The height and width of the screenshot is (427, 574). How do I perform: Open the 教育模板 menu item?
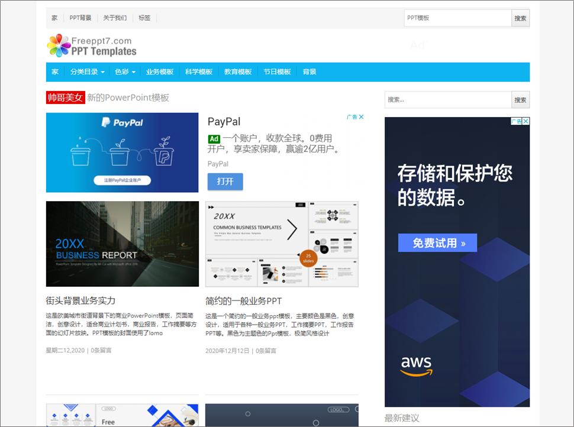pos(237,71)
